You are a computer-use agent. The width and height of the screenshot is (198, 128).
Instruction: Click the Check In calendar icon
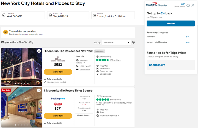(4, 15)
